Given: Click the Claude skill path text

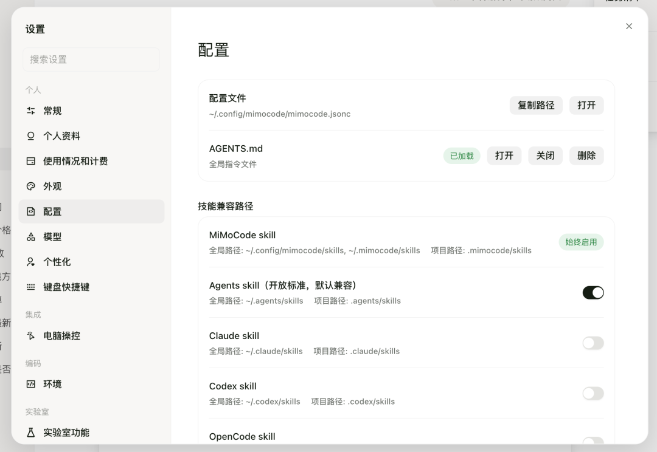Looking at the screenshot, I should click(304, 351).
